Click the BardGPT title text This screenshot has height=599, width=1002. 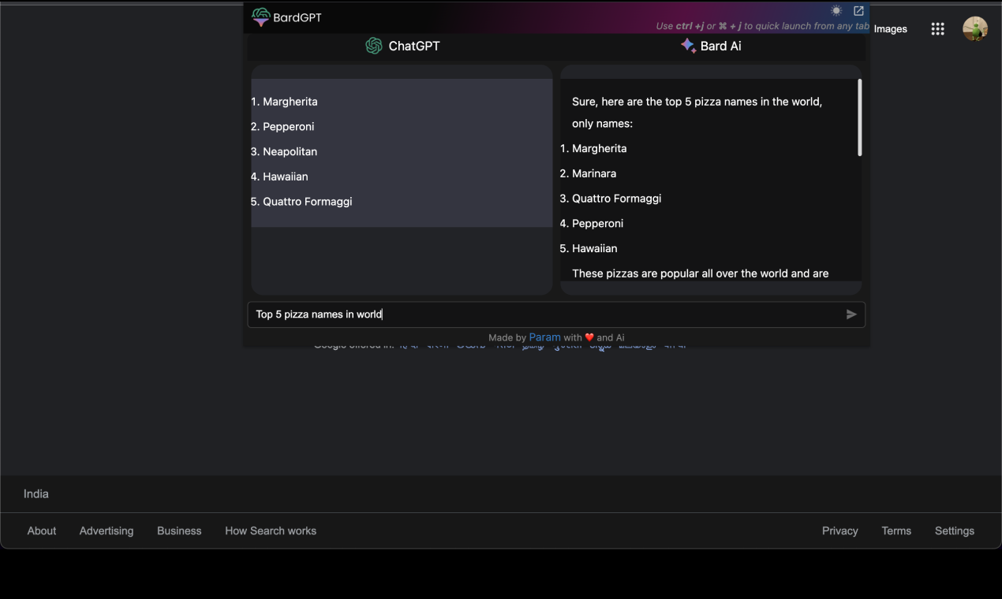[297, 17]
